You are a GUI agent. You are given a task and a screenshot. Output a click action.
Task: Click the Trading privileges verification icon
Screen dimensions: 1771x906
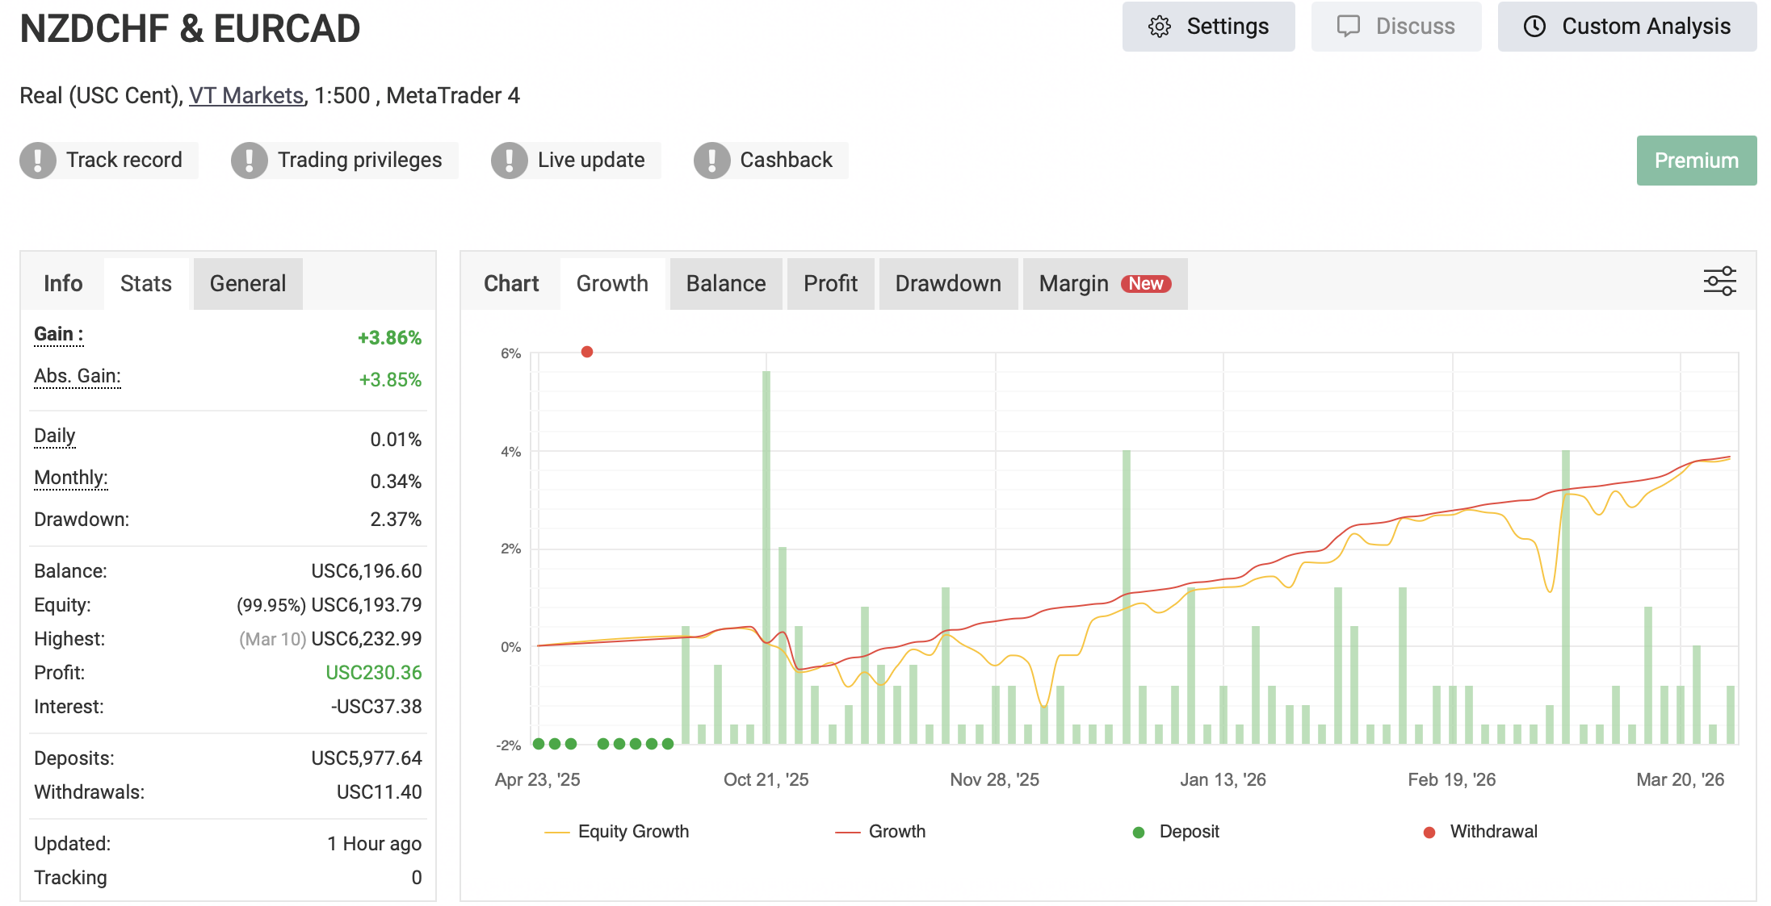[x=250, y=160]
